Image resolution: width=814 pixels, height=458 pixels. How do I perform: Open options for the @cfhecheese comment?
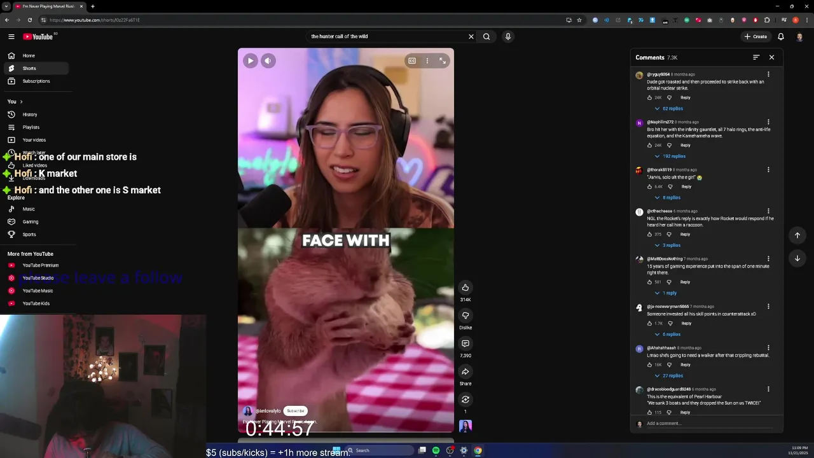pos(768,211)
